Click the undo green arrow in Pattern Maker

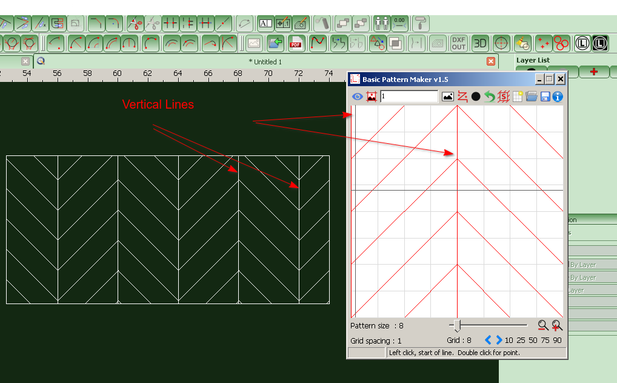point(489,97)
